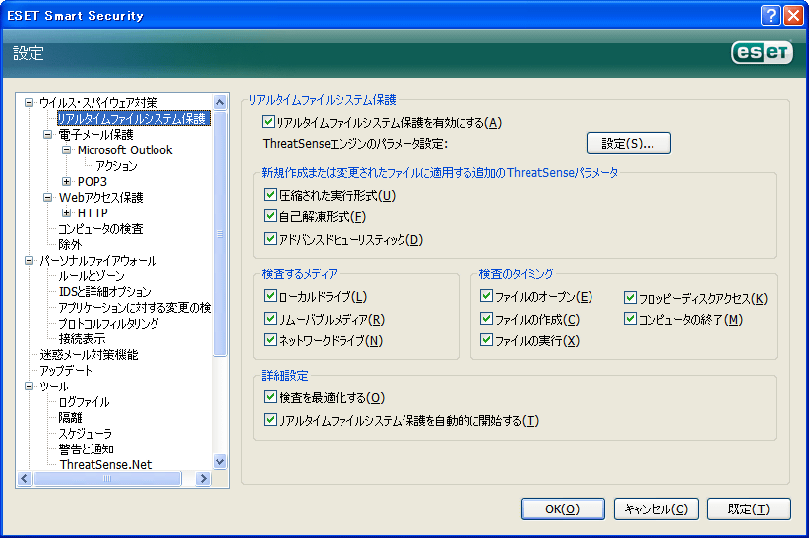Click tree vertical scrollbar up arrow
Viewport: 809px width, 538px height.
[x=220, y=102]
